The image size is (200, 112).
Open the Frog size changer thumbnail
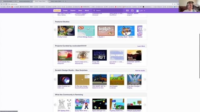(x=134, y=80)
